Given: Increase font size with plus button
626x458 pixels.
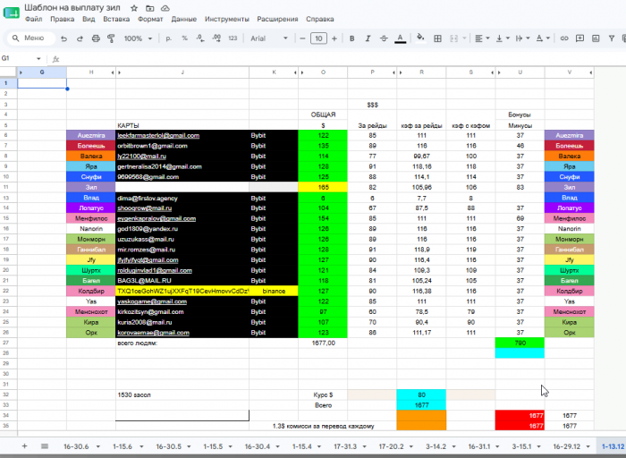Looking at the screenshot, I should (x=334, y=38).
